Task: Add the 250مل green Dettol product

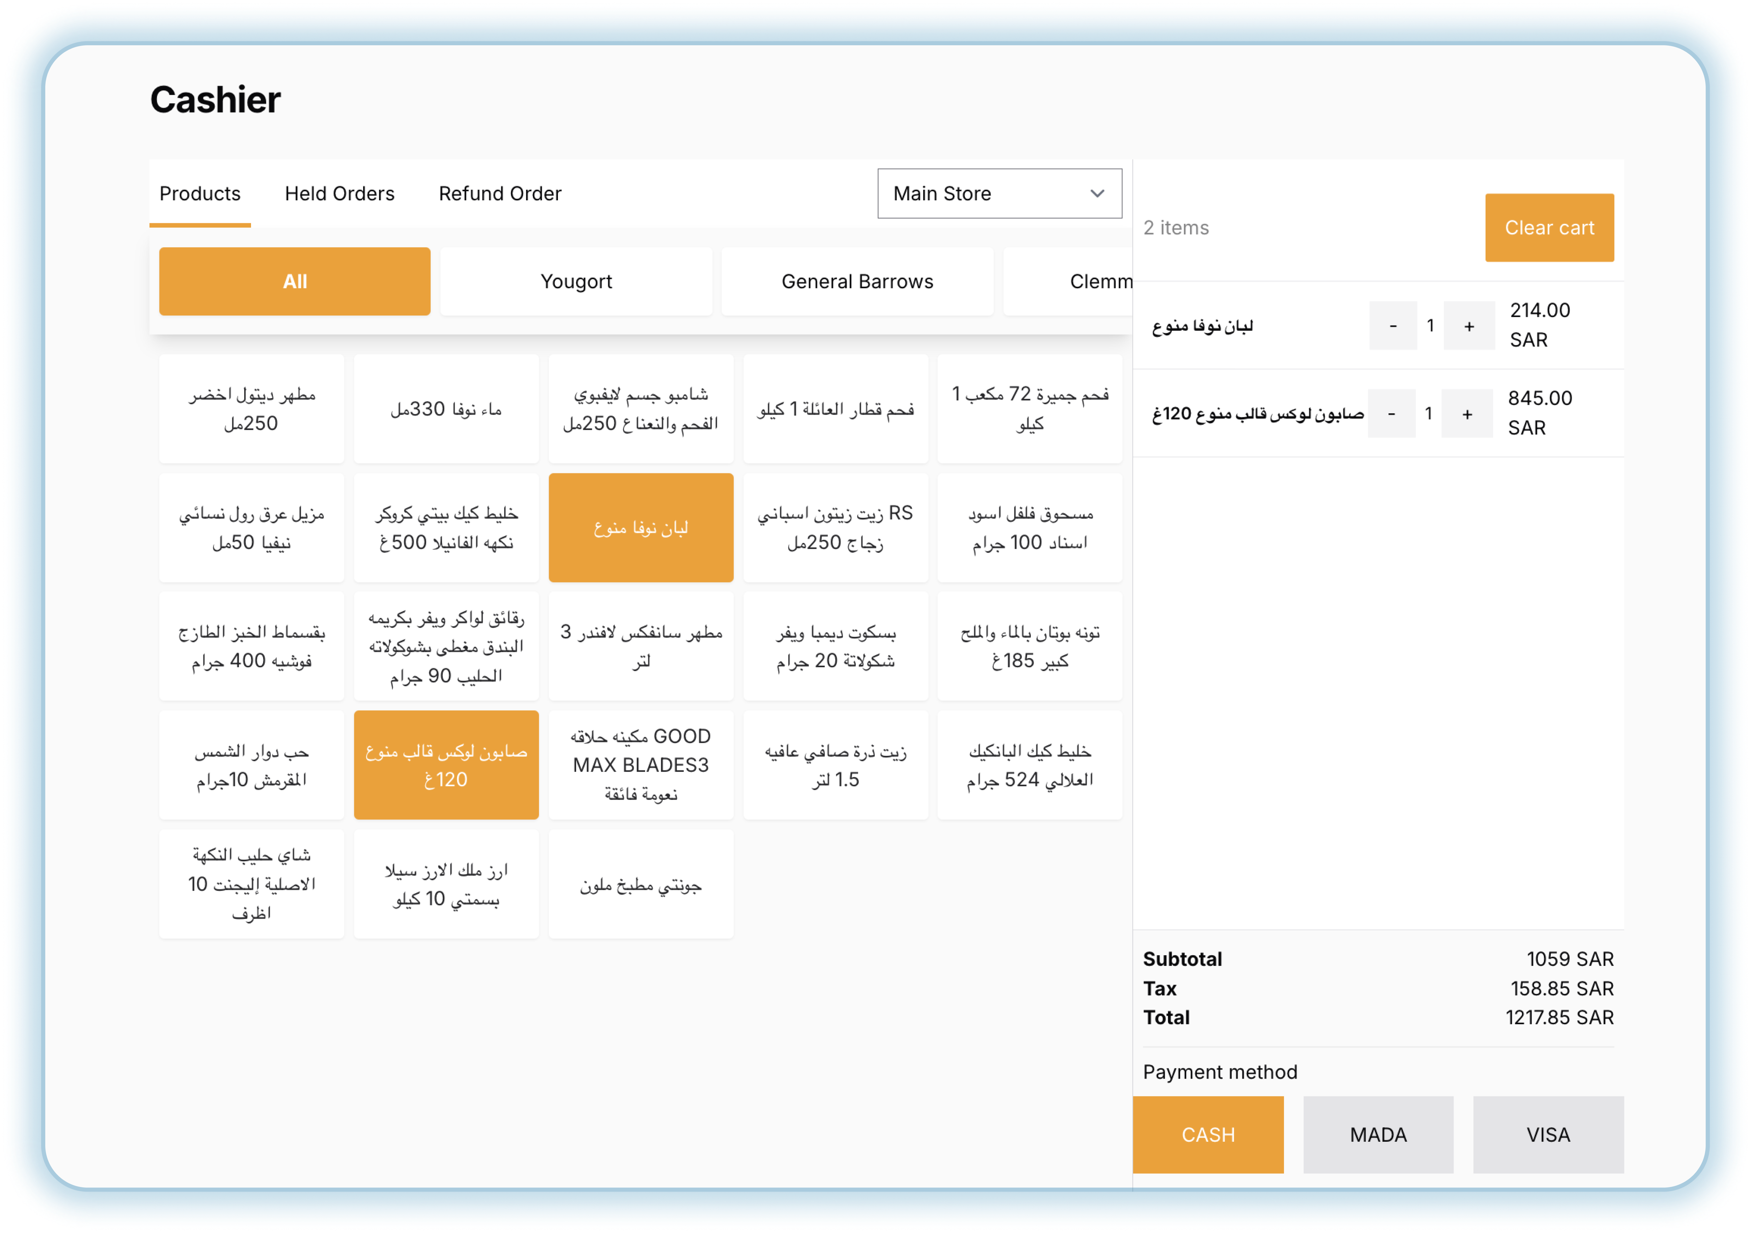Action: (252, 409)
